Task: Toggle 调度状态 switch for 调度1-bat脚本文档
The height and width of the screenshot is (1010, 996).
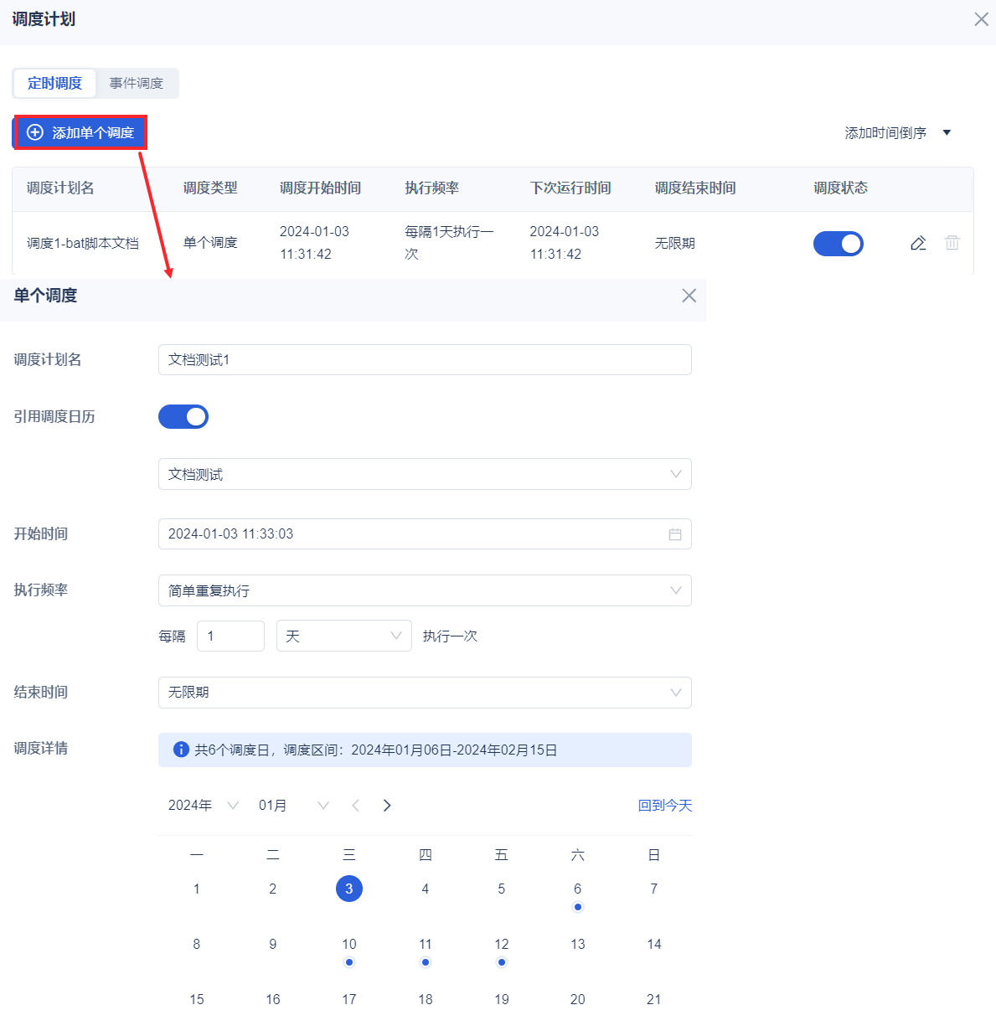Action: [838, 244]
